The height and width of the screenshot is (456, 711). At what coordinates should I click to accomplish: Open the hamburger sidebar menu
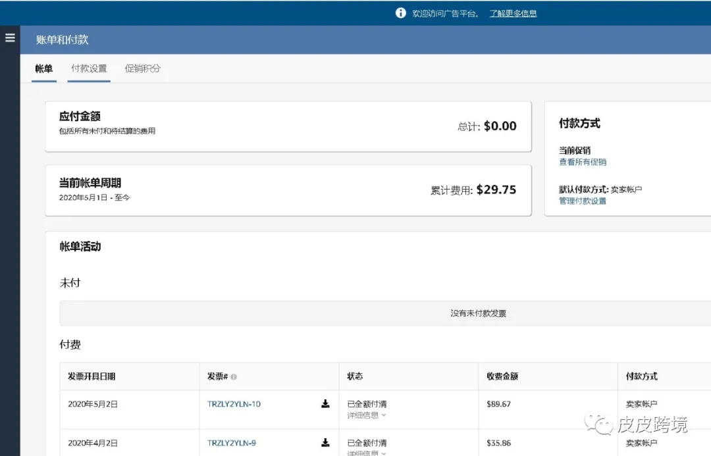tap(10, 38)
